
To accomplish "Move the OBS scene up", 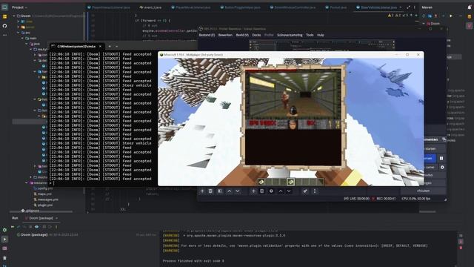I will point(229,191).
